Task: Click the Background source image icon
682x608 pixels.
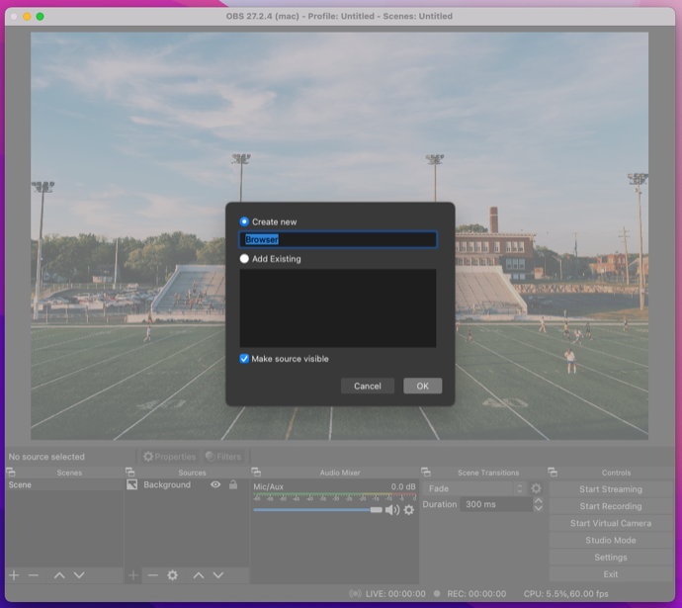Action: tap(132, 484)
